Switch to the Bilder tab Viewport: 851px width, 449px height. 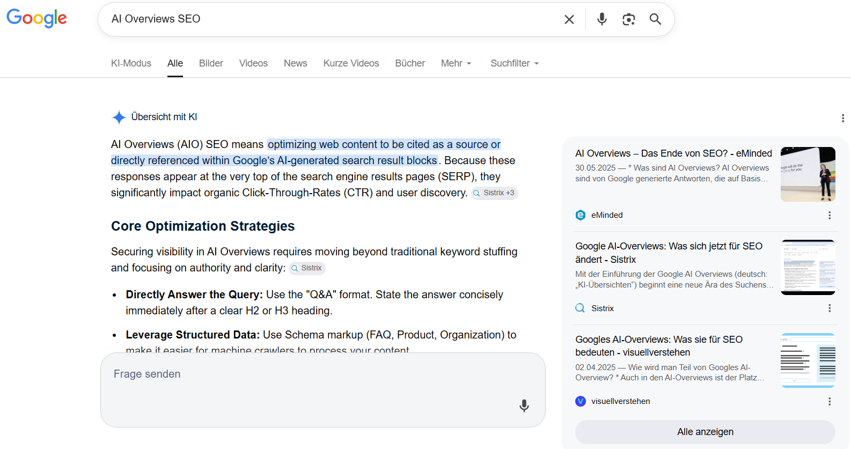point(211,63)
